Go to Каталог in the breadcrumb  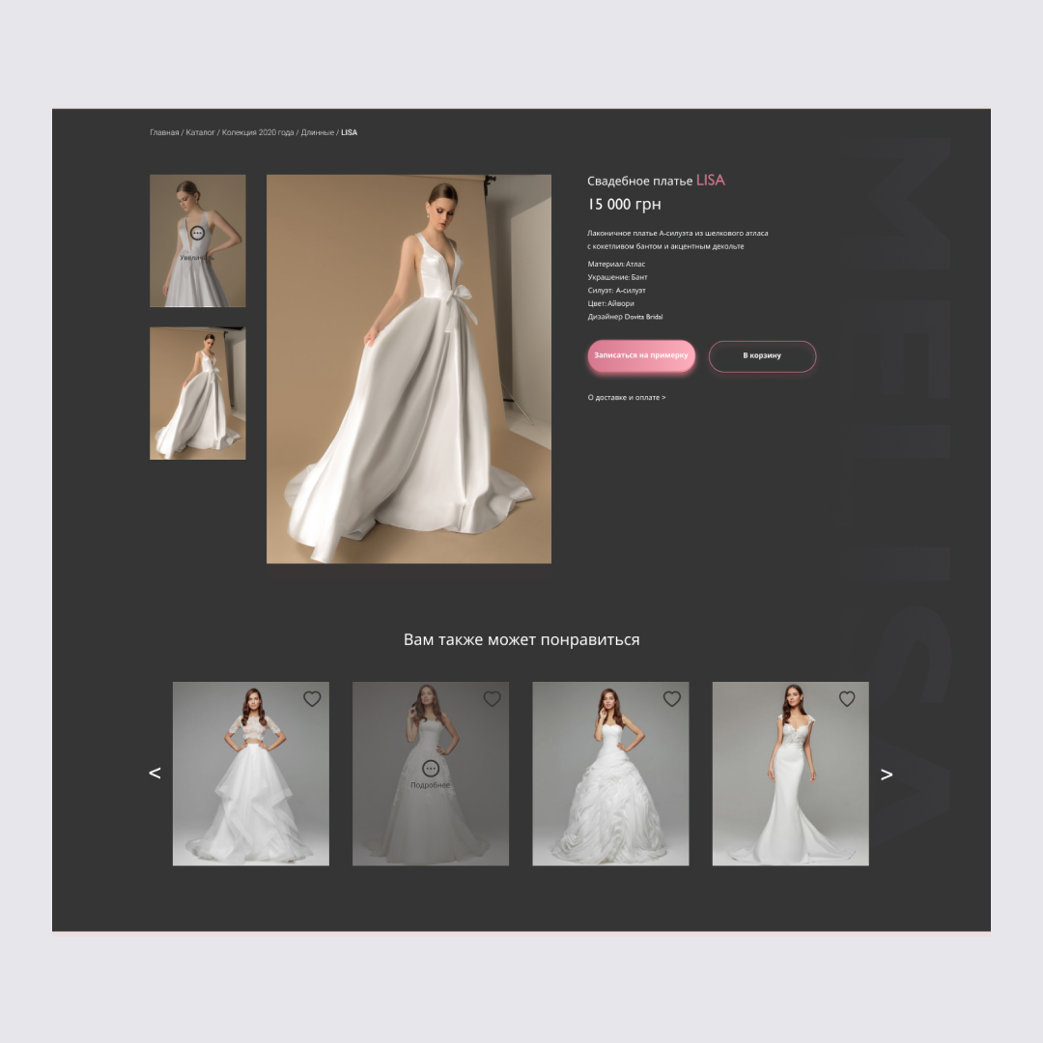pos(200,132)
